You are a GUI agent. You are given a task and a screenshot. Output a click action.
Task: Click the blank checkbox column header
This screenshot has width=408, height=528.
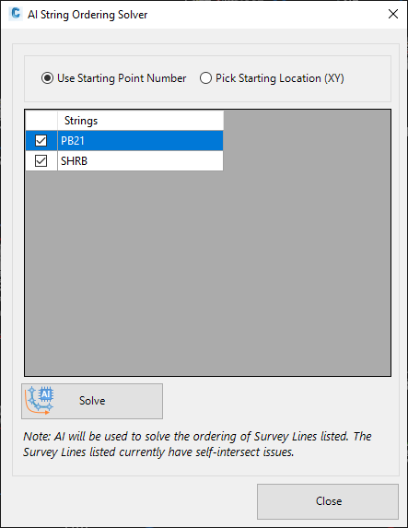point(41,121)
